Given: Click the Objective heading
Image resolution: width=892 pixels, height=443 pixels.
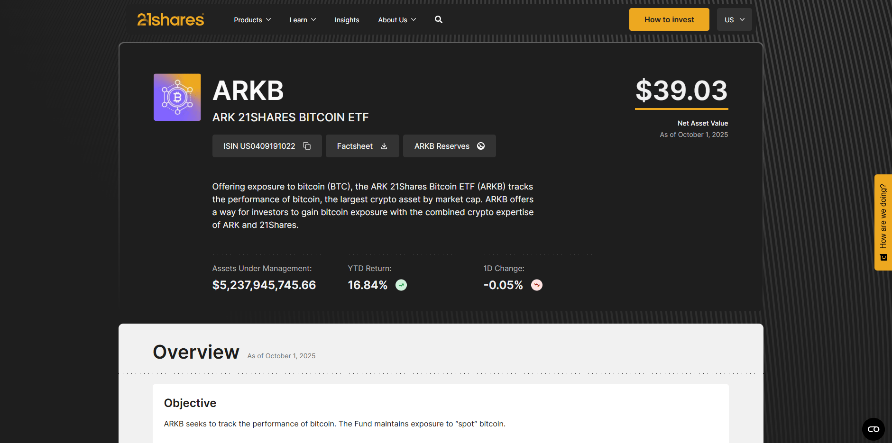Looking at the screenshot, I should pyautogui.click(x=190, y=403).
